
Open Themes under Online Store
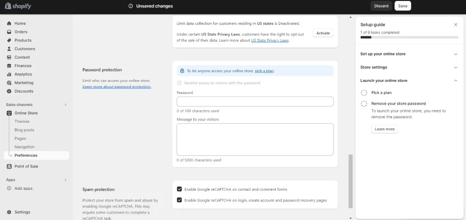click(x=22, y=121)
